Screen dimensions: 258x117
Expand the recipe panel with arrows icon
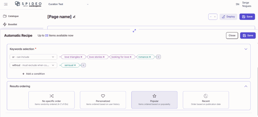[x=134, y=31]
